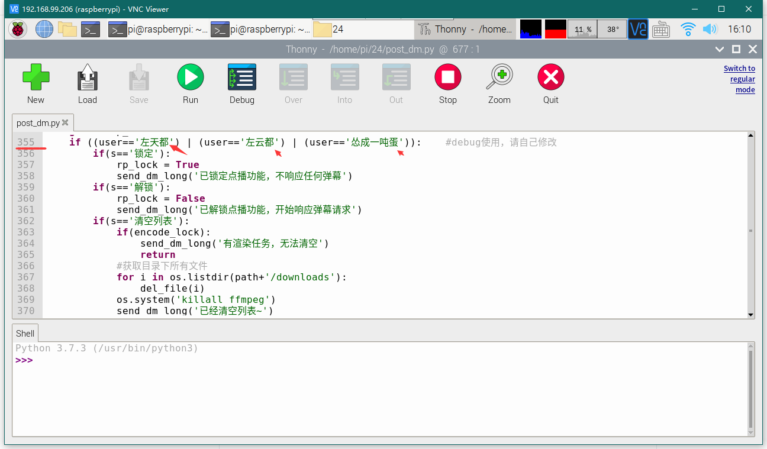Click the red graph monitor
The image size is (767, 449).
click(x=556, y=29)
